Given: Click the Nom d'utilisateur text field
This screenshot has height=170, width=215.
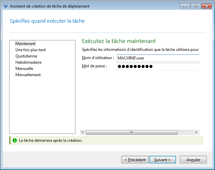Looking at the screenshot, I should (158, 58).
